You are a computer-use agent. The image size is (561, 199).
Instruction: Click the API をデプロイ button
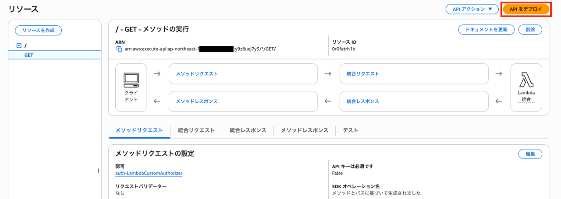526,9
